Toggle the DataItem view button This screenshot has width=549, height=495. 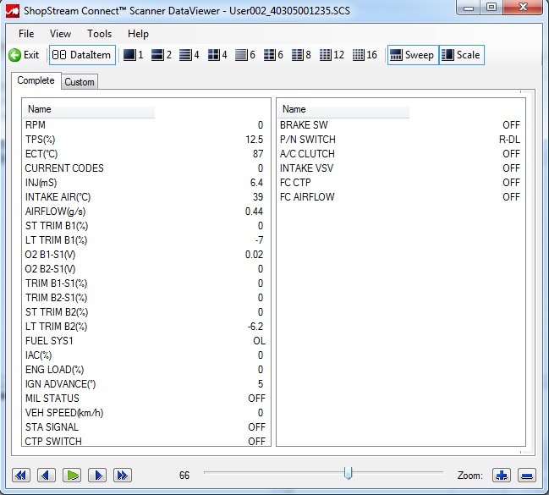click(x=82, y=55)
